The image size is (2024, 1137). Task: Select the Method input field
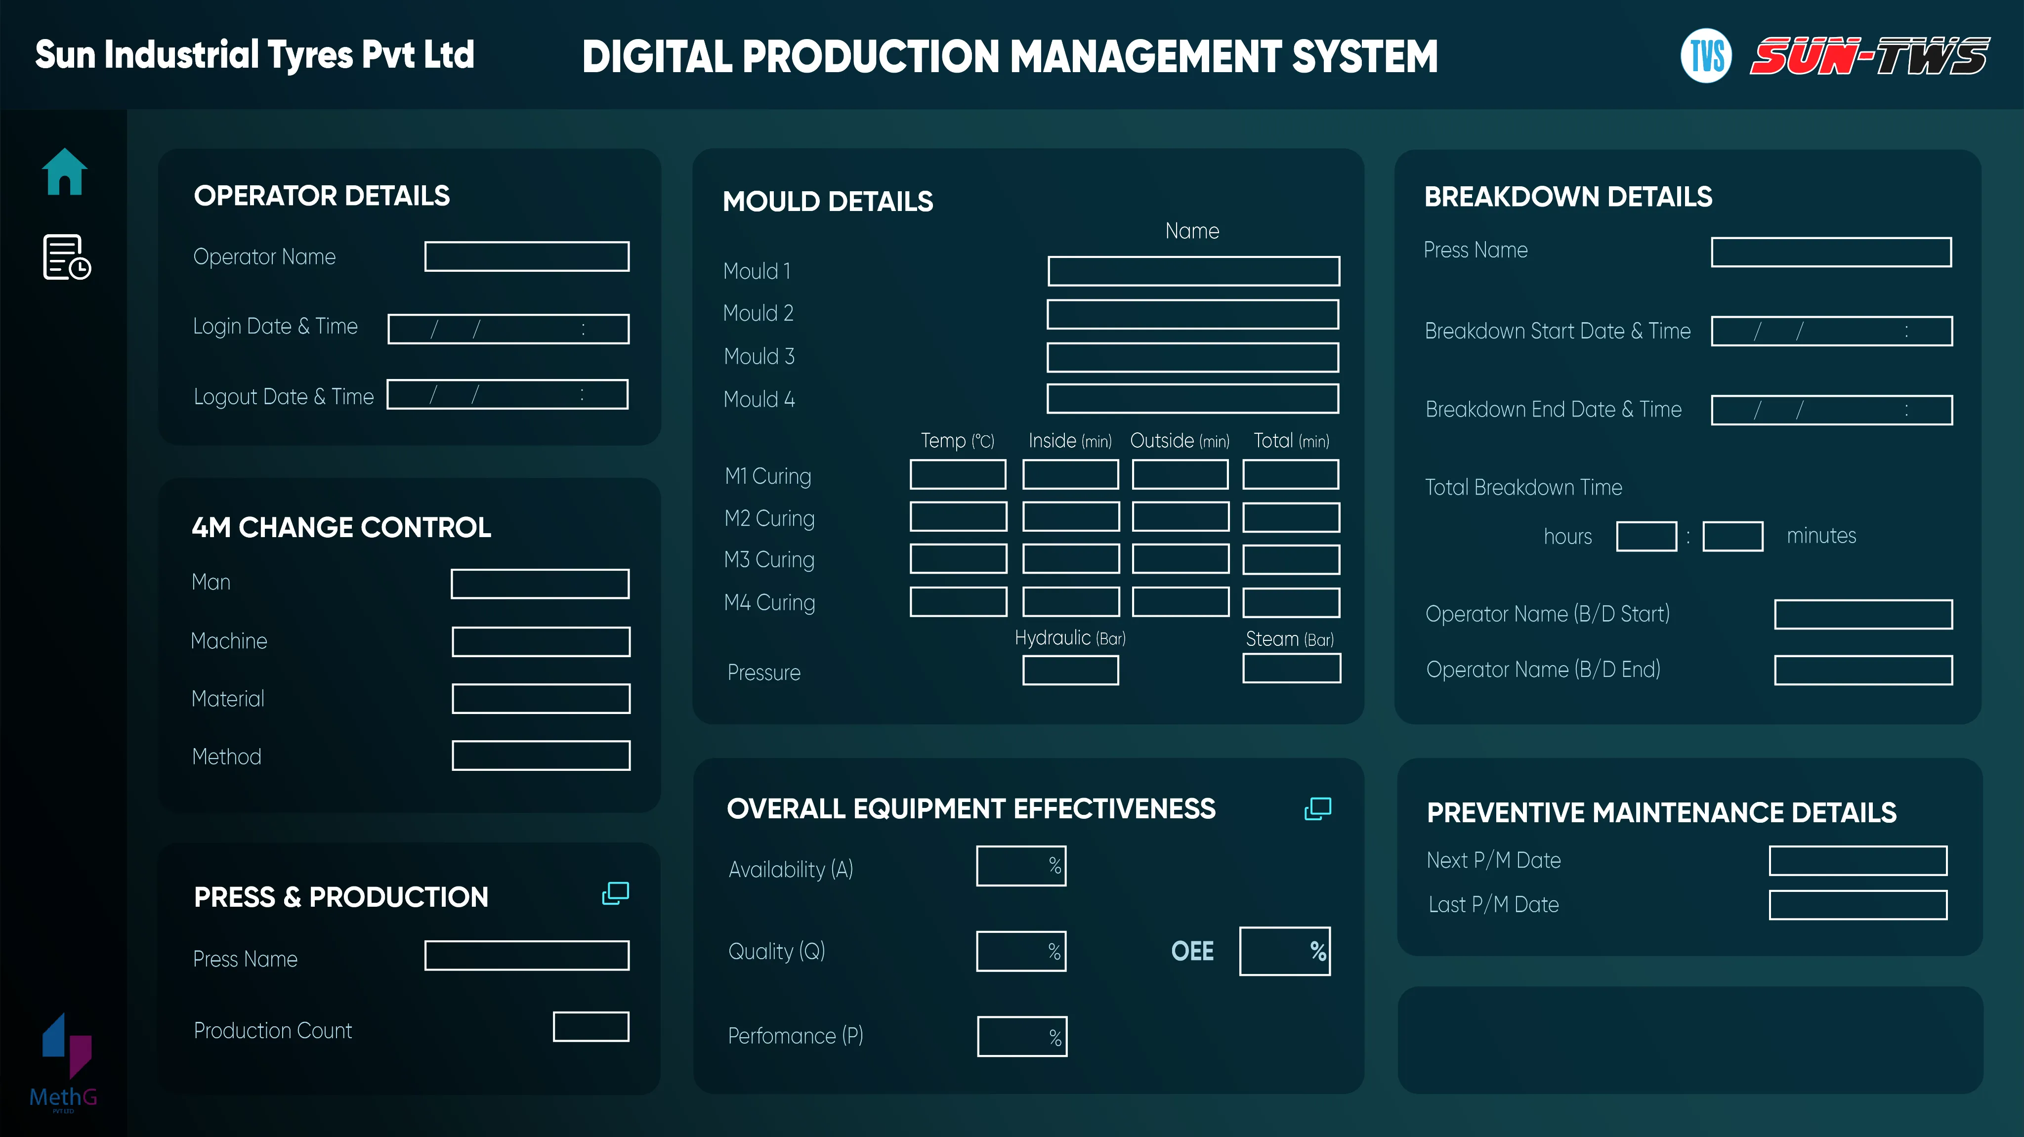(541, 755)
